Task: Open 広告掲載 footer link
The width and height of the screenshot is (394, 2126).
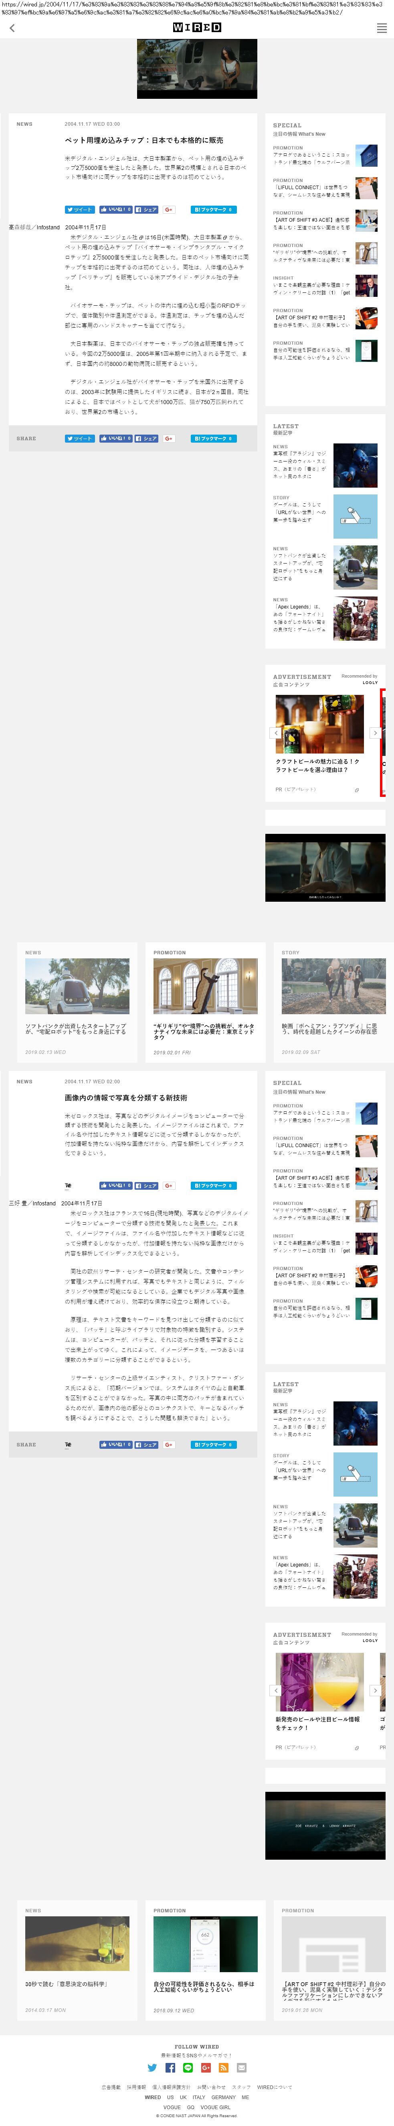Action: point(111,2087)
